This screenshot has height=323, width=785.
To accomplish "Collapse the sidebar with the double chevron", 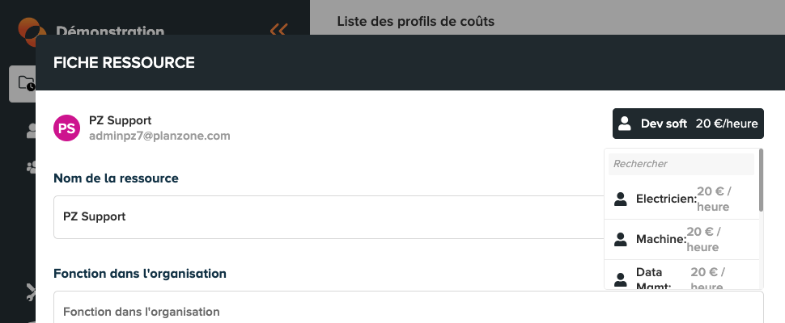I will click(278, 29).
